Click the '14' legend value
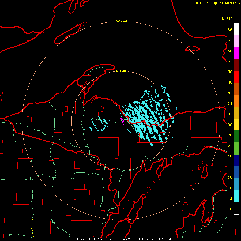The width and height of the screenshot is (241, 241). [230, 167]
